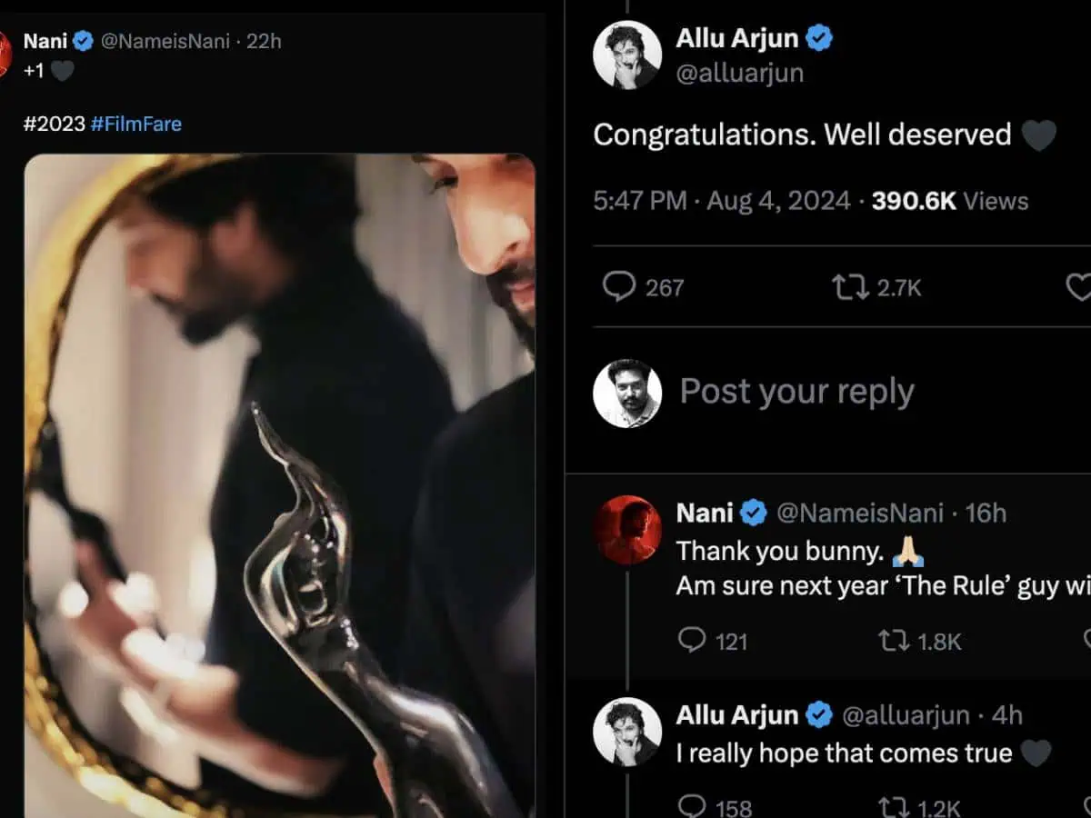Open the Filmfare trophy photo in Nani's tweet
Screen dimensions: 1091x818
(279, 484)
